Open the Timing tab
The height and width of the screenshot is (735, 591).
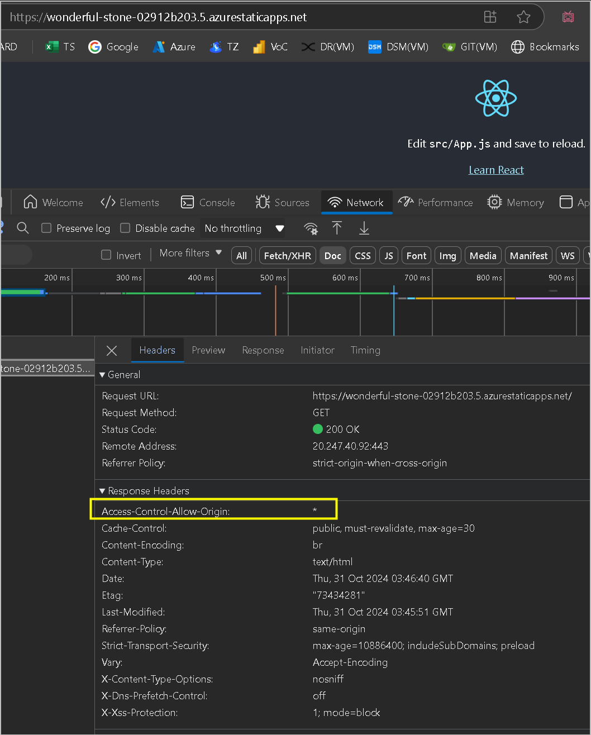click(365, 350)
